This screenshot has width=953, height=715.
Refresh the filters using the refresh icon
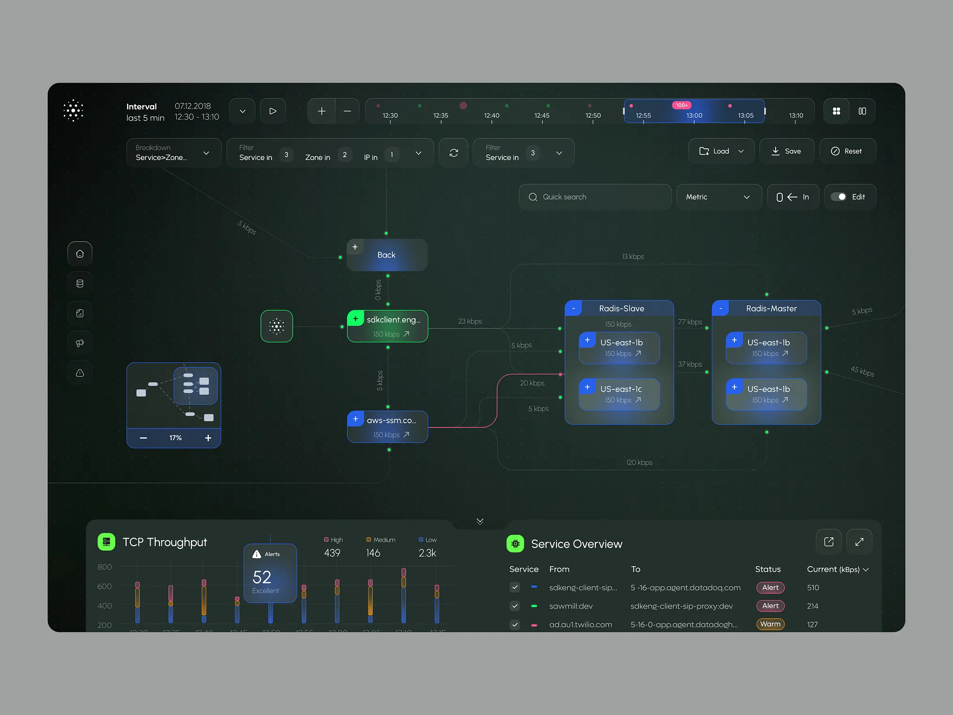pos(453,152)
